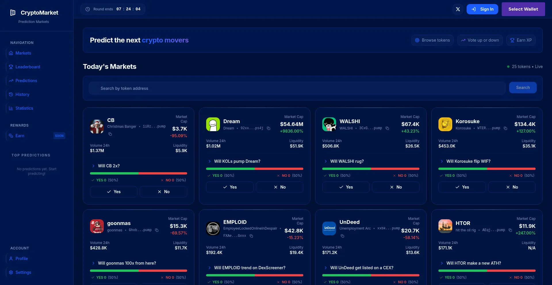Vote Yes on Will KOLs pump Dream?
The image size is (552, 285).
[230, 187]
